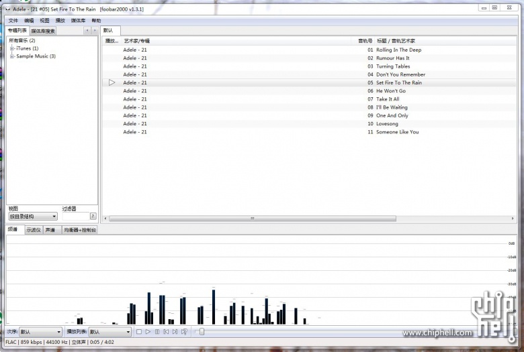Viewport: 524px width, 352px height.
Task: Click the Play button in toolbar
Action: 148,332
